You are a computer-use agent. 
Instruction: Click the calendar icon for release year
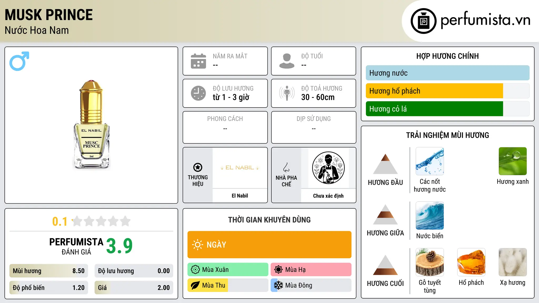pyautogui.click(x=198, y=61)
